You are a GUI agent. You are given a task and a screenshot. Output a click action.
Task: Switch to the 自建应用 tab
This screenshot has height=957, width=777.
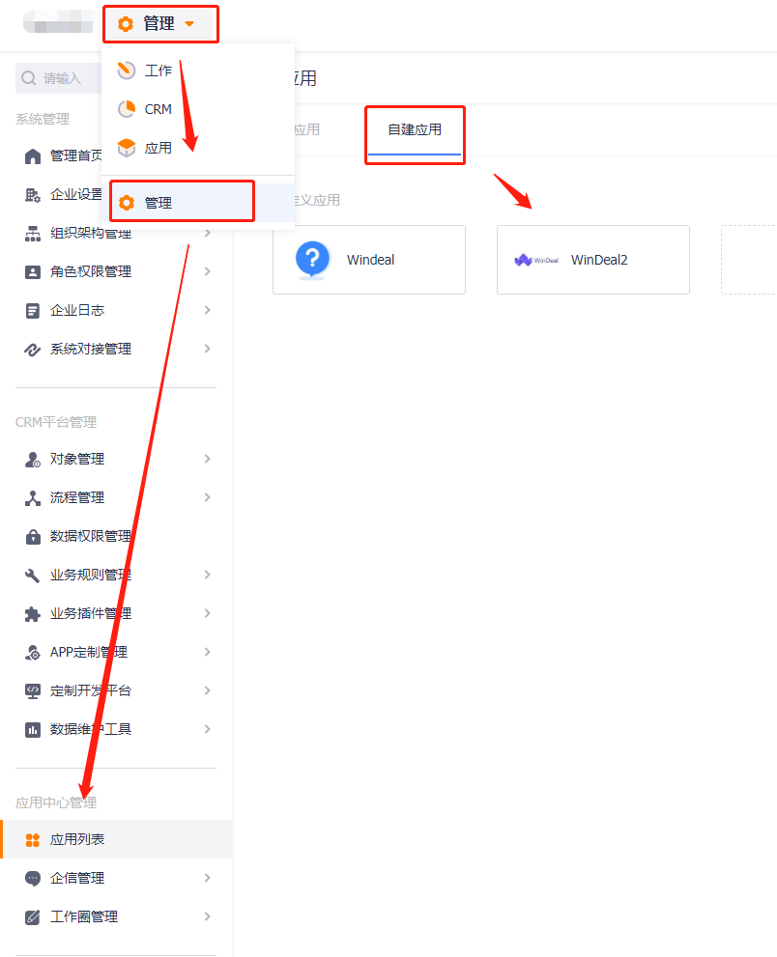(x=415, y=129)
